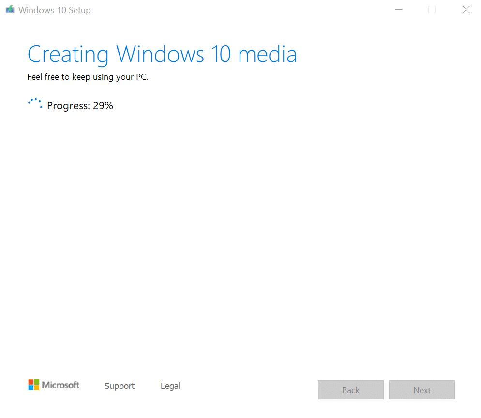481x418 pixels.
Task: Select the minimize icon on the title bar
Action: coord(398,9)
